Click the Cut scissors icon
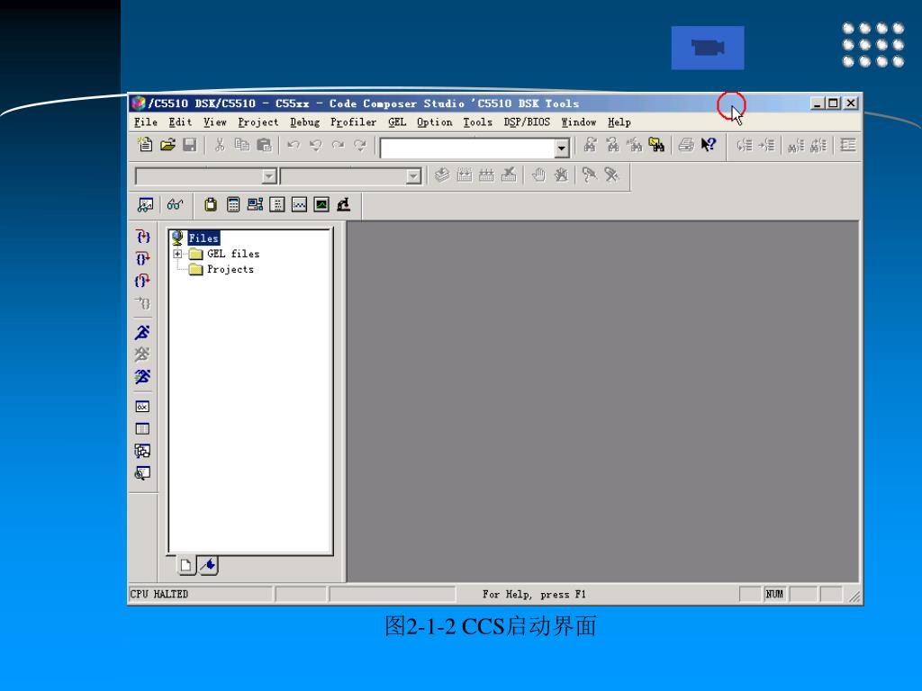Viewport: 922px width, 691px height. coord(220,145)
